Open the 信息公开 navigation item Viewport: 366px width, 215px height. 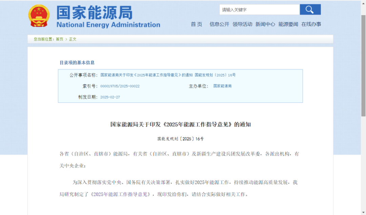219,24
